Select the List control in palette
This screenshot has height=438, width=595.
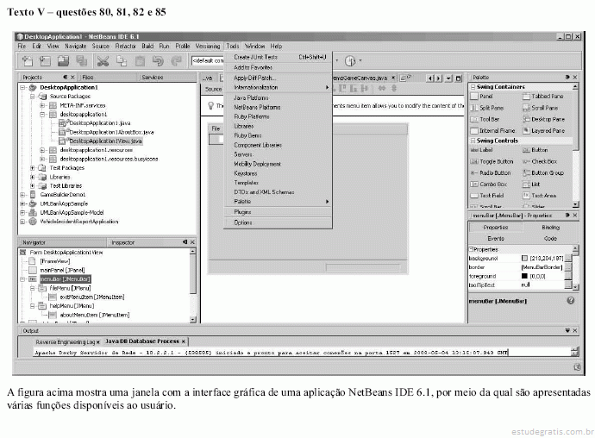coord(531,185)
